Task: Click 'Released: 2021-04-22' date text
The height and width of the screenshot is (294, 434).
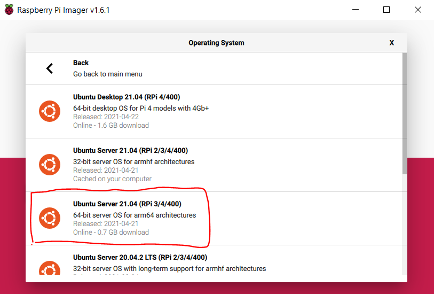Action: pos(106,117)
